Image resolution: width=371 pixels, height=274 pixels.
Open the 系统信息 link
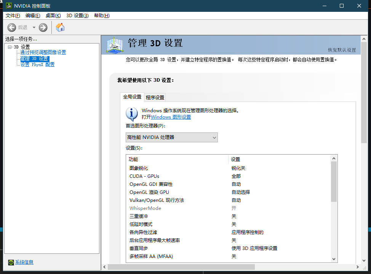coord(24,262)
